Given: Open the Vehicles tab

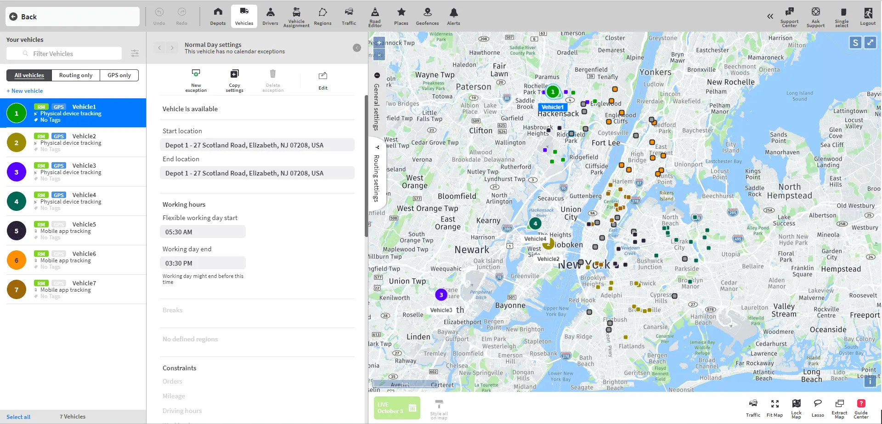Looking at the screenshot, I should click(244, 16).
